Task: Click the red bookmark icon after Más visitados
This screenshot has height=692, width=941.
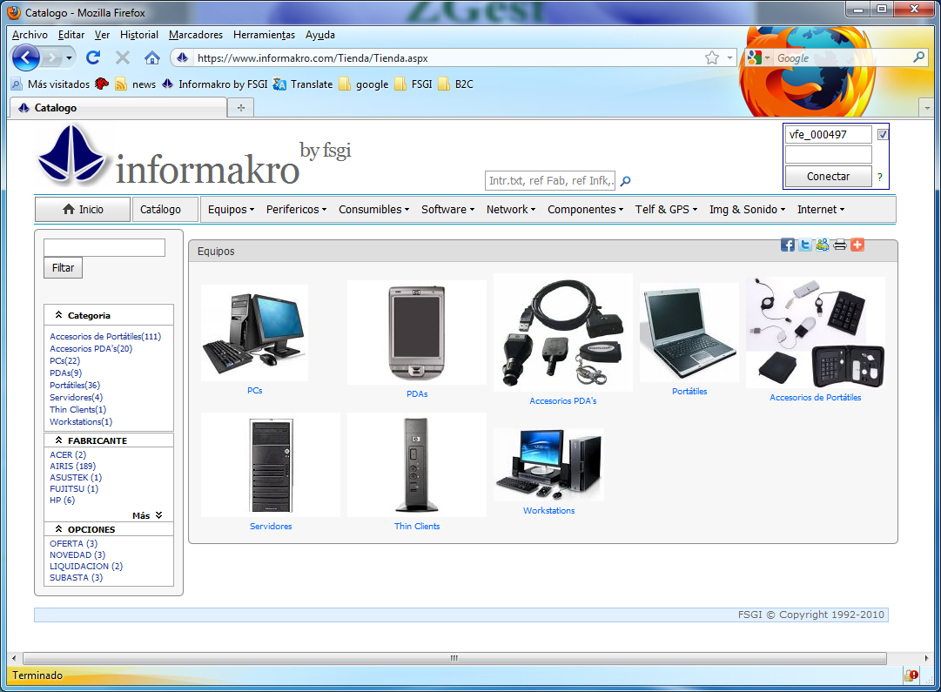Action: pyautogui.click(x=102, y=84)
